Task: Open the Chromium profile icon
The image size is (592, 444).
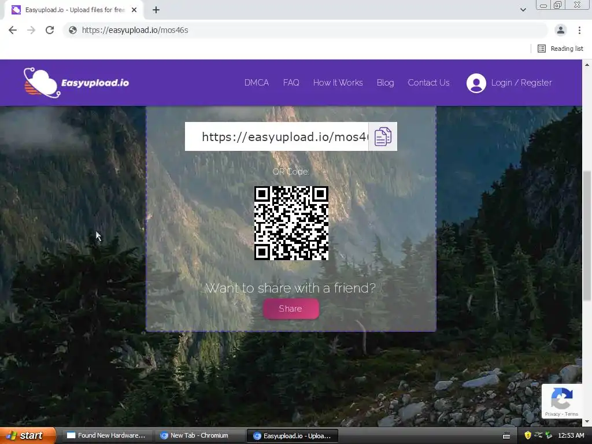Action: (561, 30)
